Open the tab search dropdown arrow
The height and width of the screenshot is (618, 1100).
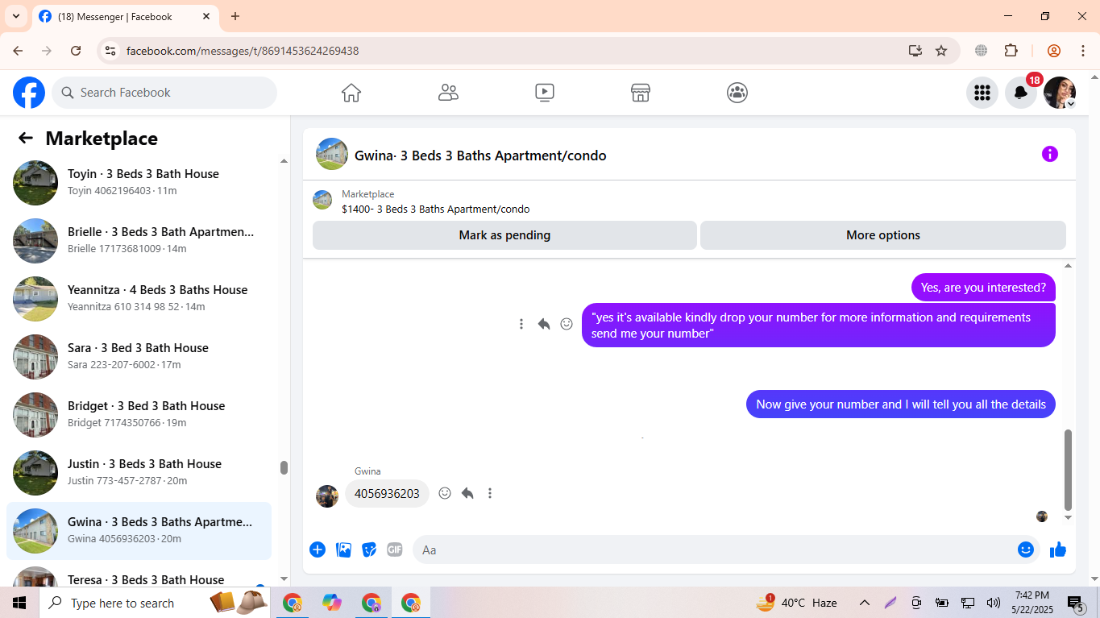(x=15, y=16)
